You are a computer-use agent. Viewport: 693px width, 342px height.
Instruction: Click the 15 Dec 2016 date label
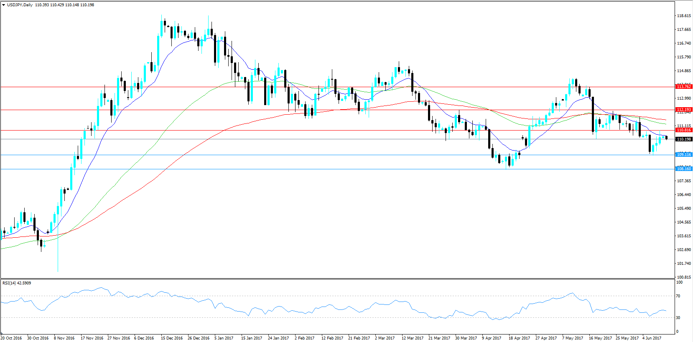(x=172, y=338)
